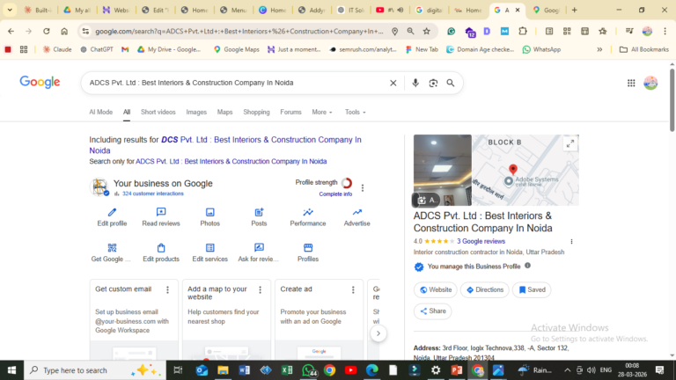The height and width of the screenshot is (380, 676).
Task: Switch to the Images search tab
Action: pos(196,113)
